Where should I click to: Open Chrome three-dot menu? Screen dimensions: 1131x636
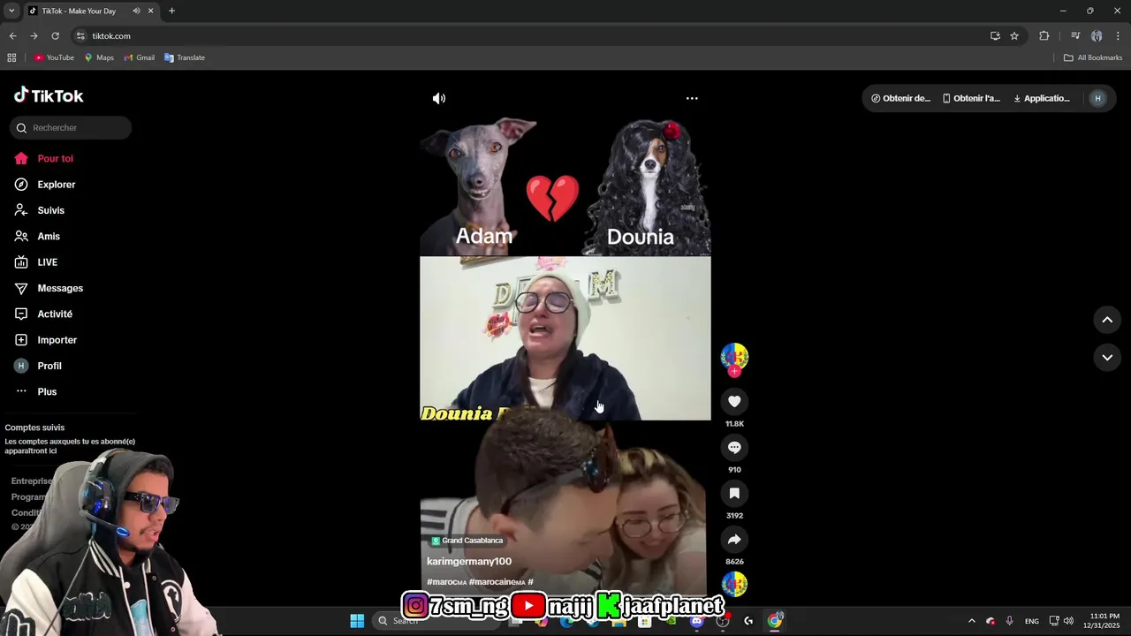point(1118,36)
